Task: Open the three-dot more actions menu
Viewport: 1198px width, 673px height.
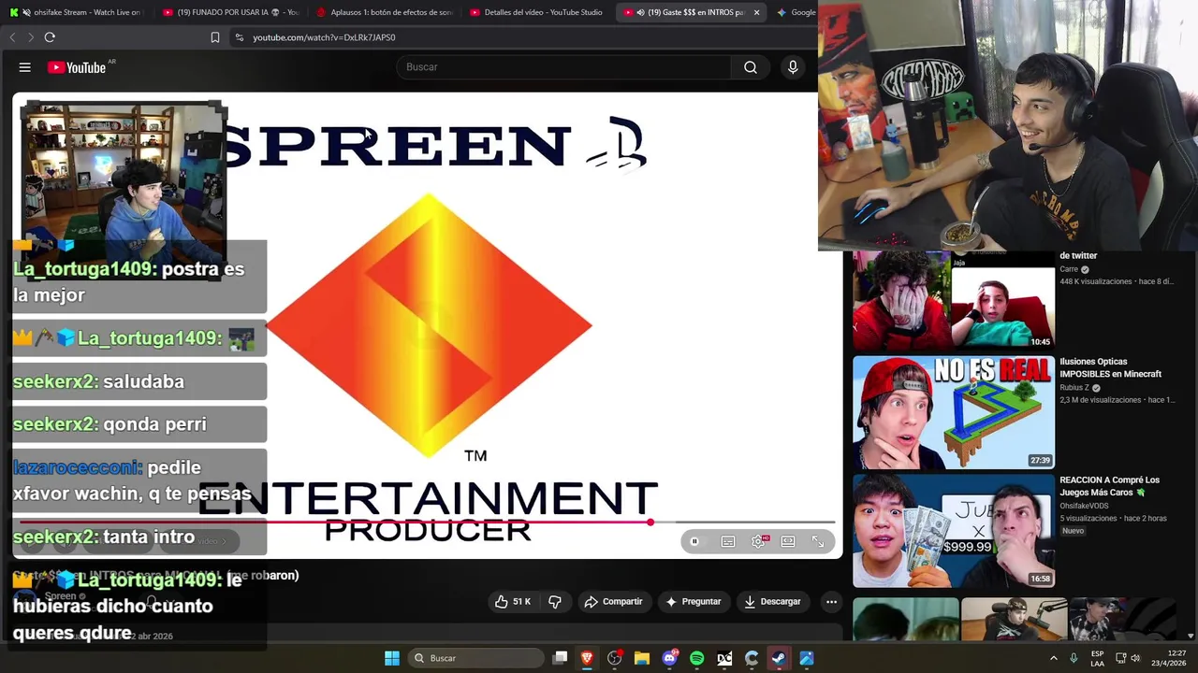Action: 831,602
